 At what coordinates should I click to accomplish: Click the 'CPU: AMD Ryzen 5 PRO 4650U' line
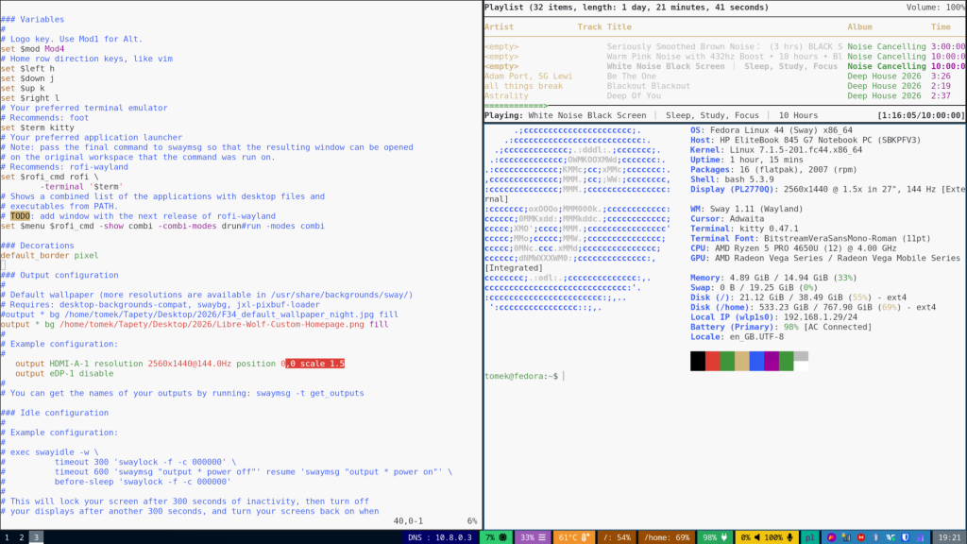(x=793, y=248)
